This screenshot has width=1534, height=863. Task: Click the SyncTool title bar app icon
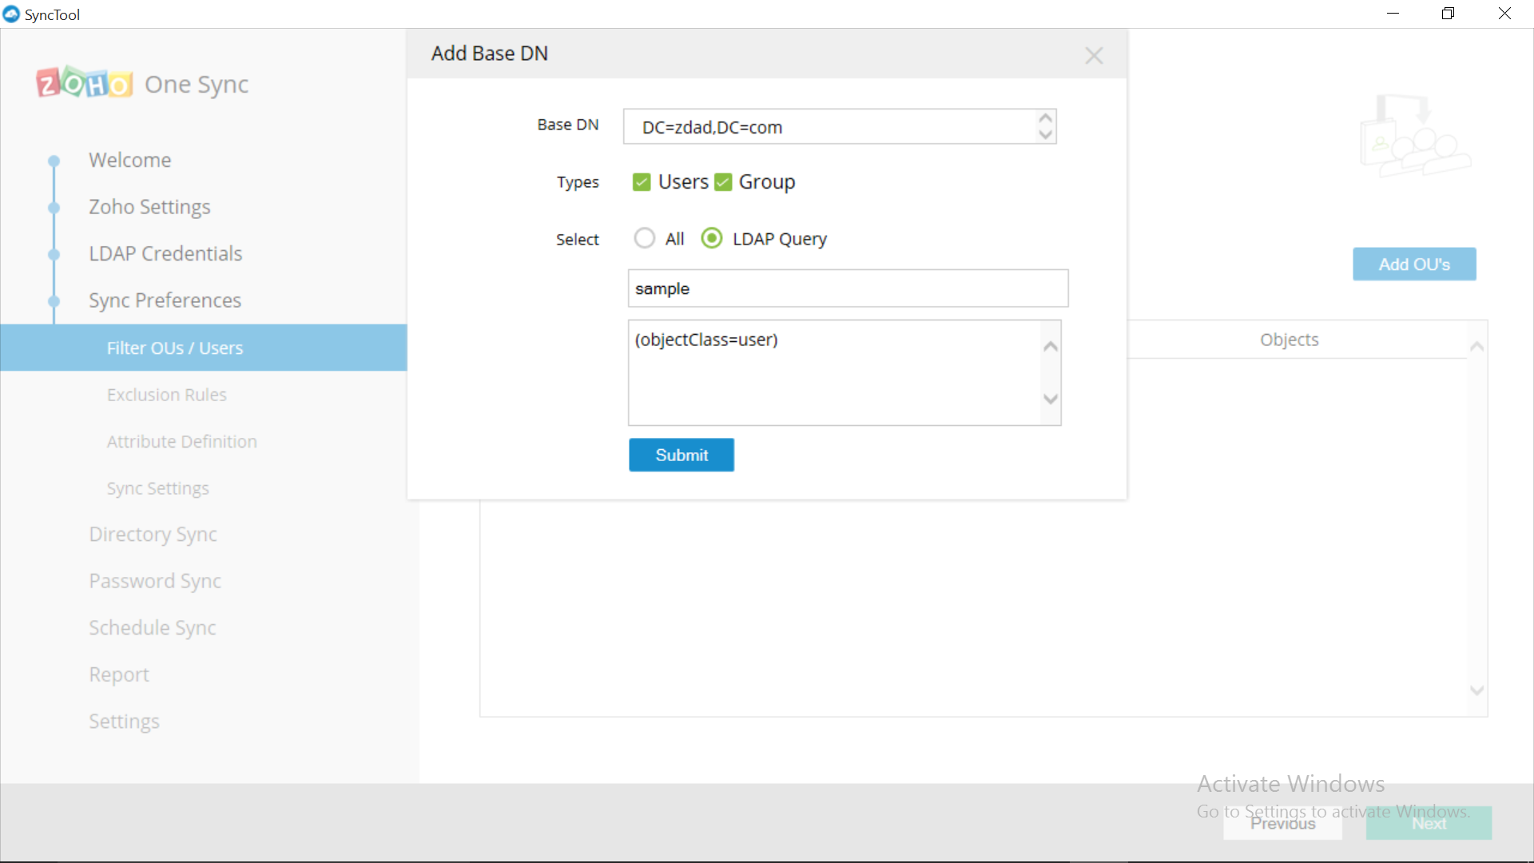coord(11,14)
